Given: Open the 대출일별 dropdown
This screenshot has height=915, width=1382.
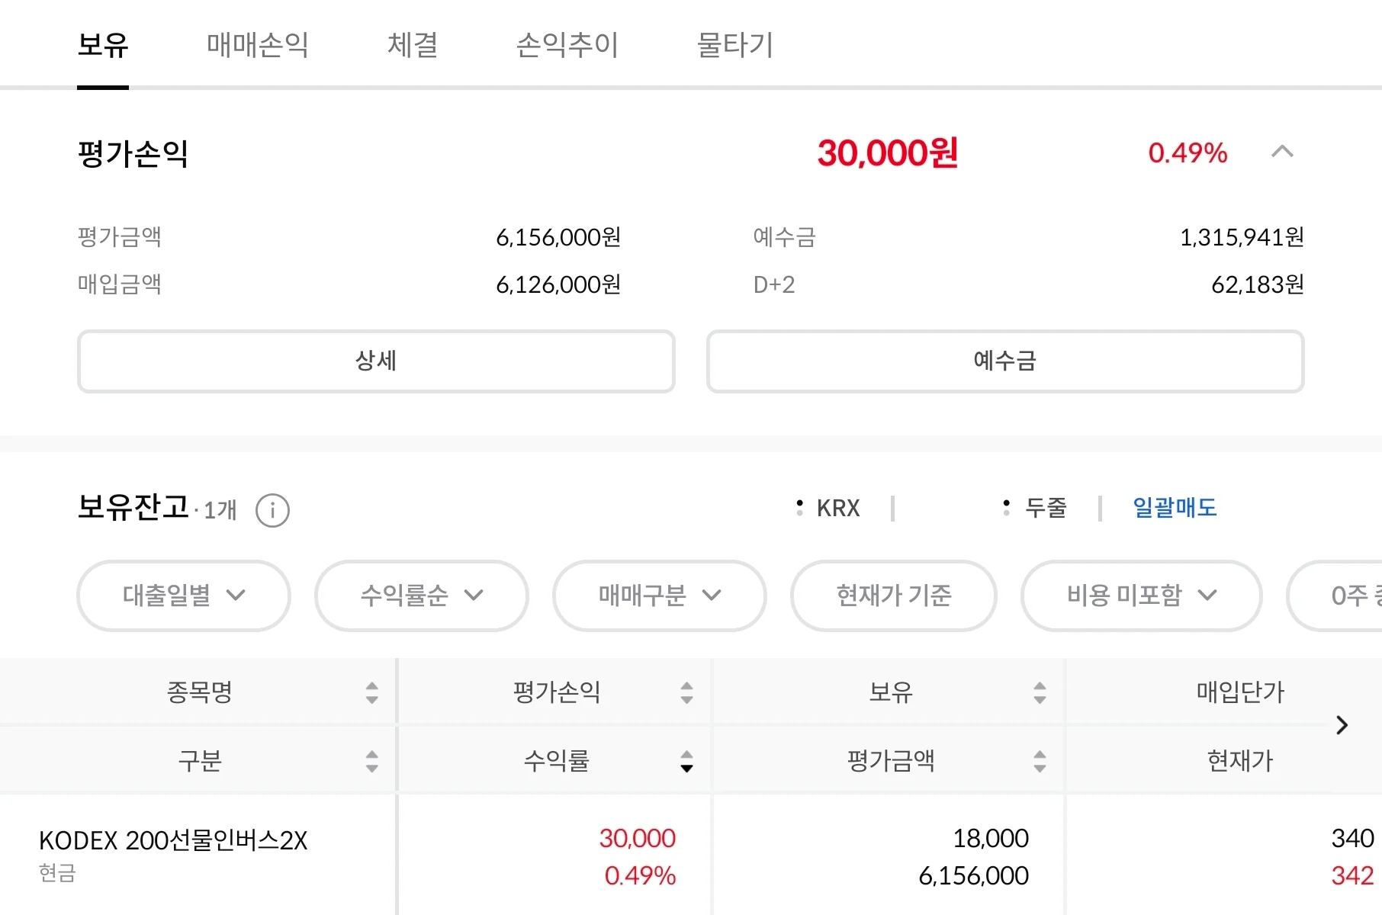Looking at the screenshot, I should 184,596.
